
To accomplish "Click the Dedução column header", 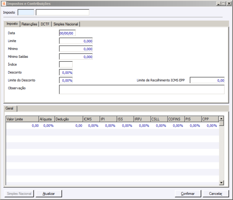I will (69, 119).
